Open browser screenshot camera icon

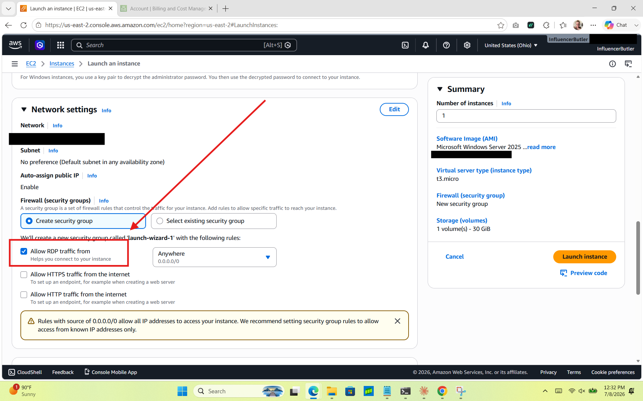pos(516,25)
